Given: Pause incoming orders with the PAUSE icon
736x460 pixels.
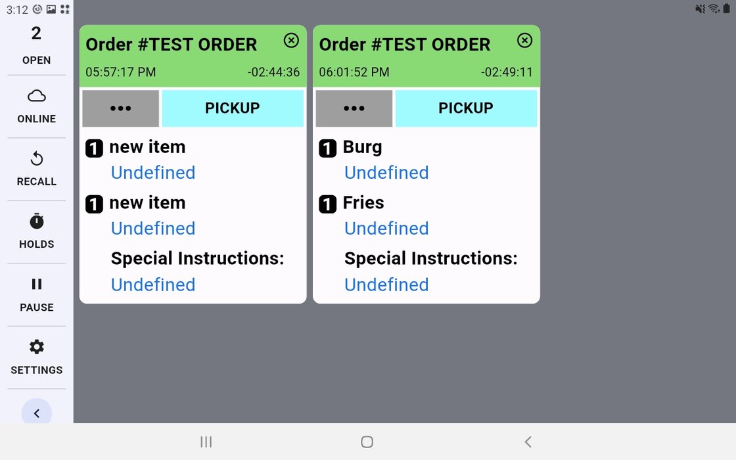Looking at the screenshot, I should click(x=36, y=294).
